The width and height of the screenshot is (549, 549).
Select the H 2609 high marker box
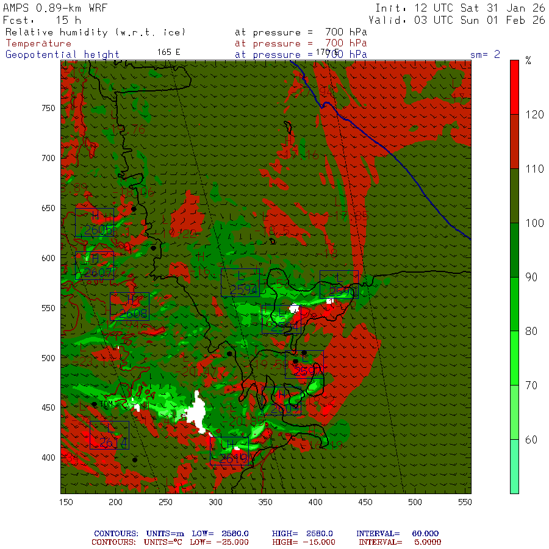(282, 401)
